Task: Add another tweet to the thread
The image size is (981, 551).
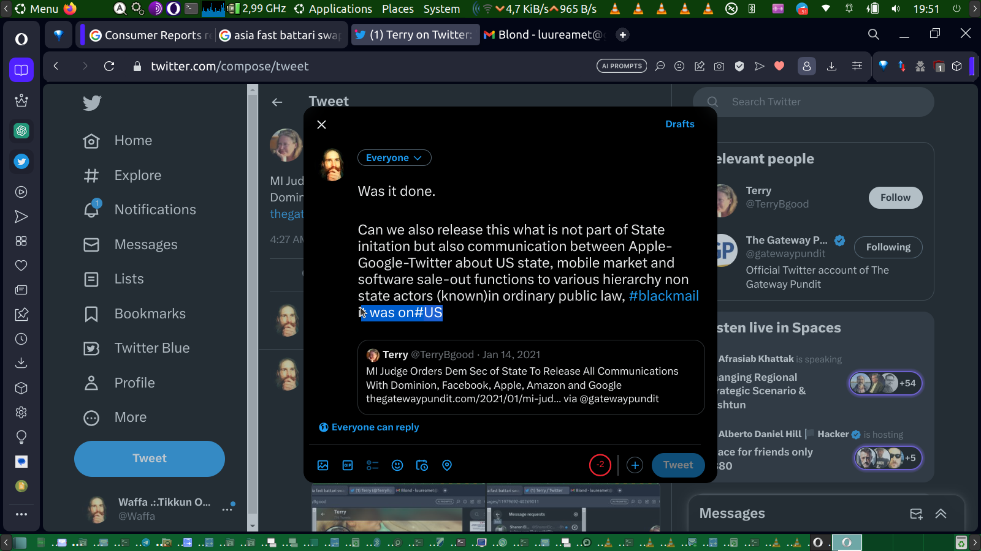Action: [x=635, y=465]
